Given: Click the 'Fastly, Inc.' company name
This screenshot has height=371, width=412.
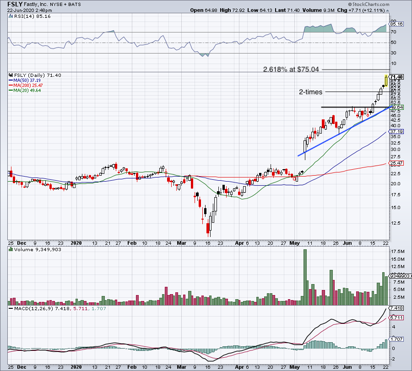Looking at the screenshot, I should [36, 5].
